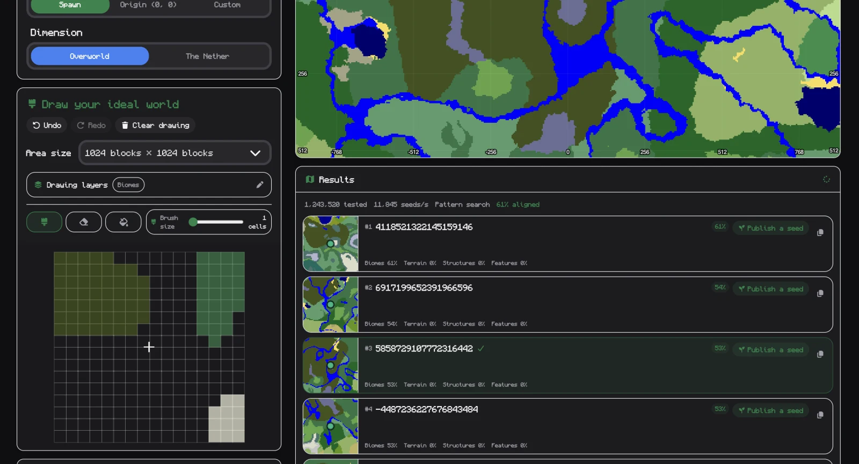The width and height of the screenshot is (859, 464).
Task: Publish seed #3 5858729107772316442
Action: point(770,349)
